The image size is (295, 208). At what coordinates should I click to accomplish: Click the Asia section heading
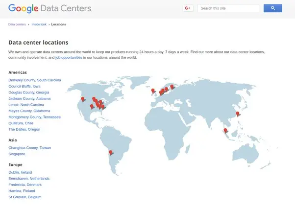13,140
